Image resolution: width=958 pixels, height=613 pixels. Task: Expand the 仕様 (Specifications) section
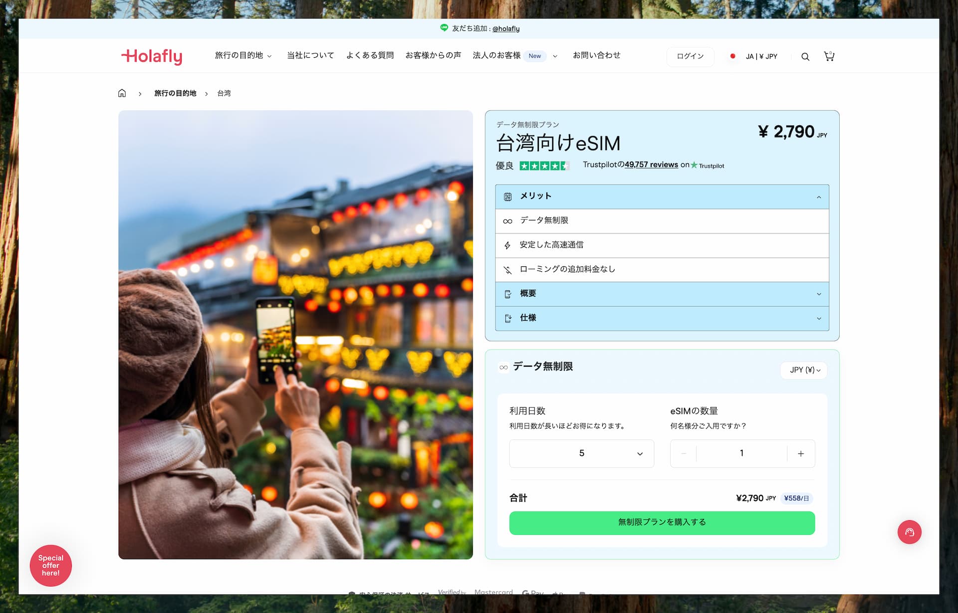661,319
